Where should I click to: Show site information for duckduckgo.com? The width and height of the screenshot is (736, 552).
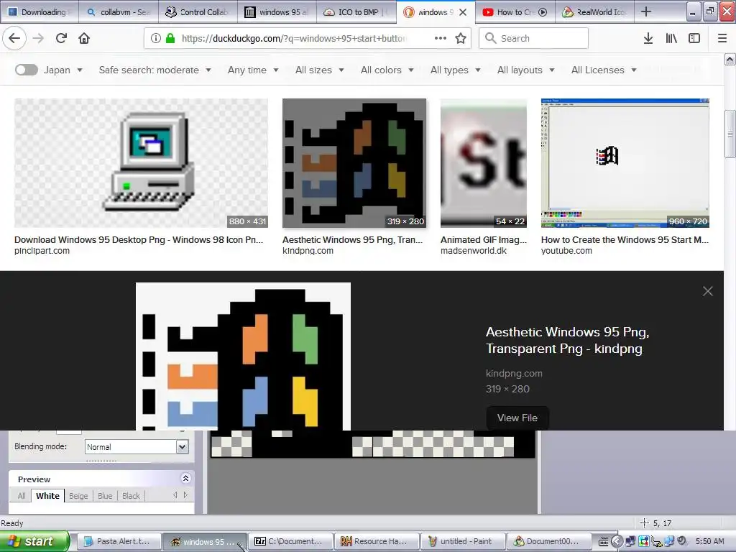click(x=156, y=38)
